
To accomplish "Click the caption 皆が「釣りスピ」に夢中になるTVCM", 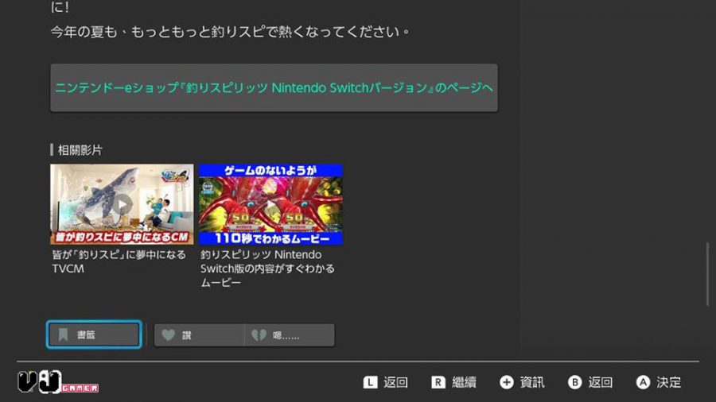I will (119, 261).
